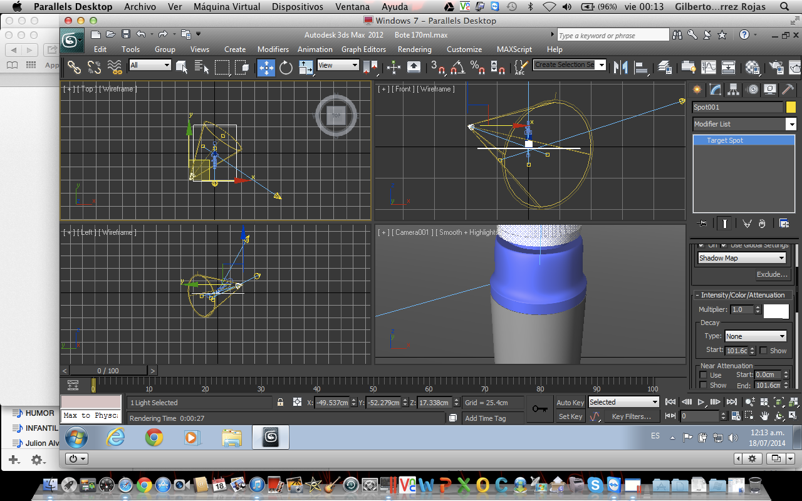Choose the Rectangular Selection Region tool
Image resolution: width=802 pixels, height=501 pixels.
click(x=222, y=67)
